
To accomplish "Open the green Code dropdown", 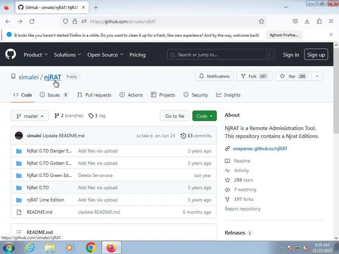I will [205, 116].
